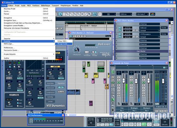The image size is (177, 128).
Task: Select the Mute X tool
Action: 82,14
